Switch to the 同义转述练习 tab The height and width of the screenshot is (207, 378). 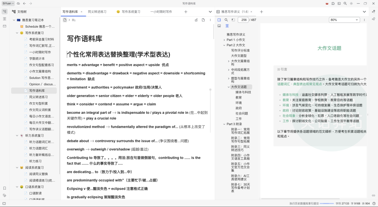pyautogui.click(x=97, y=12)
